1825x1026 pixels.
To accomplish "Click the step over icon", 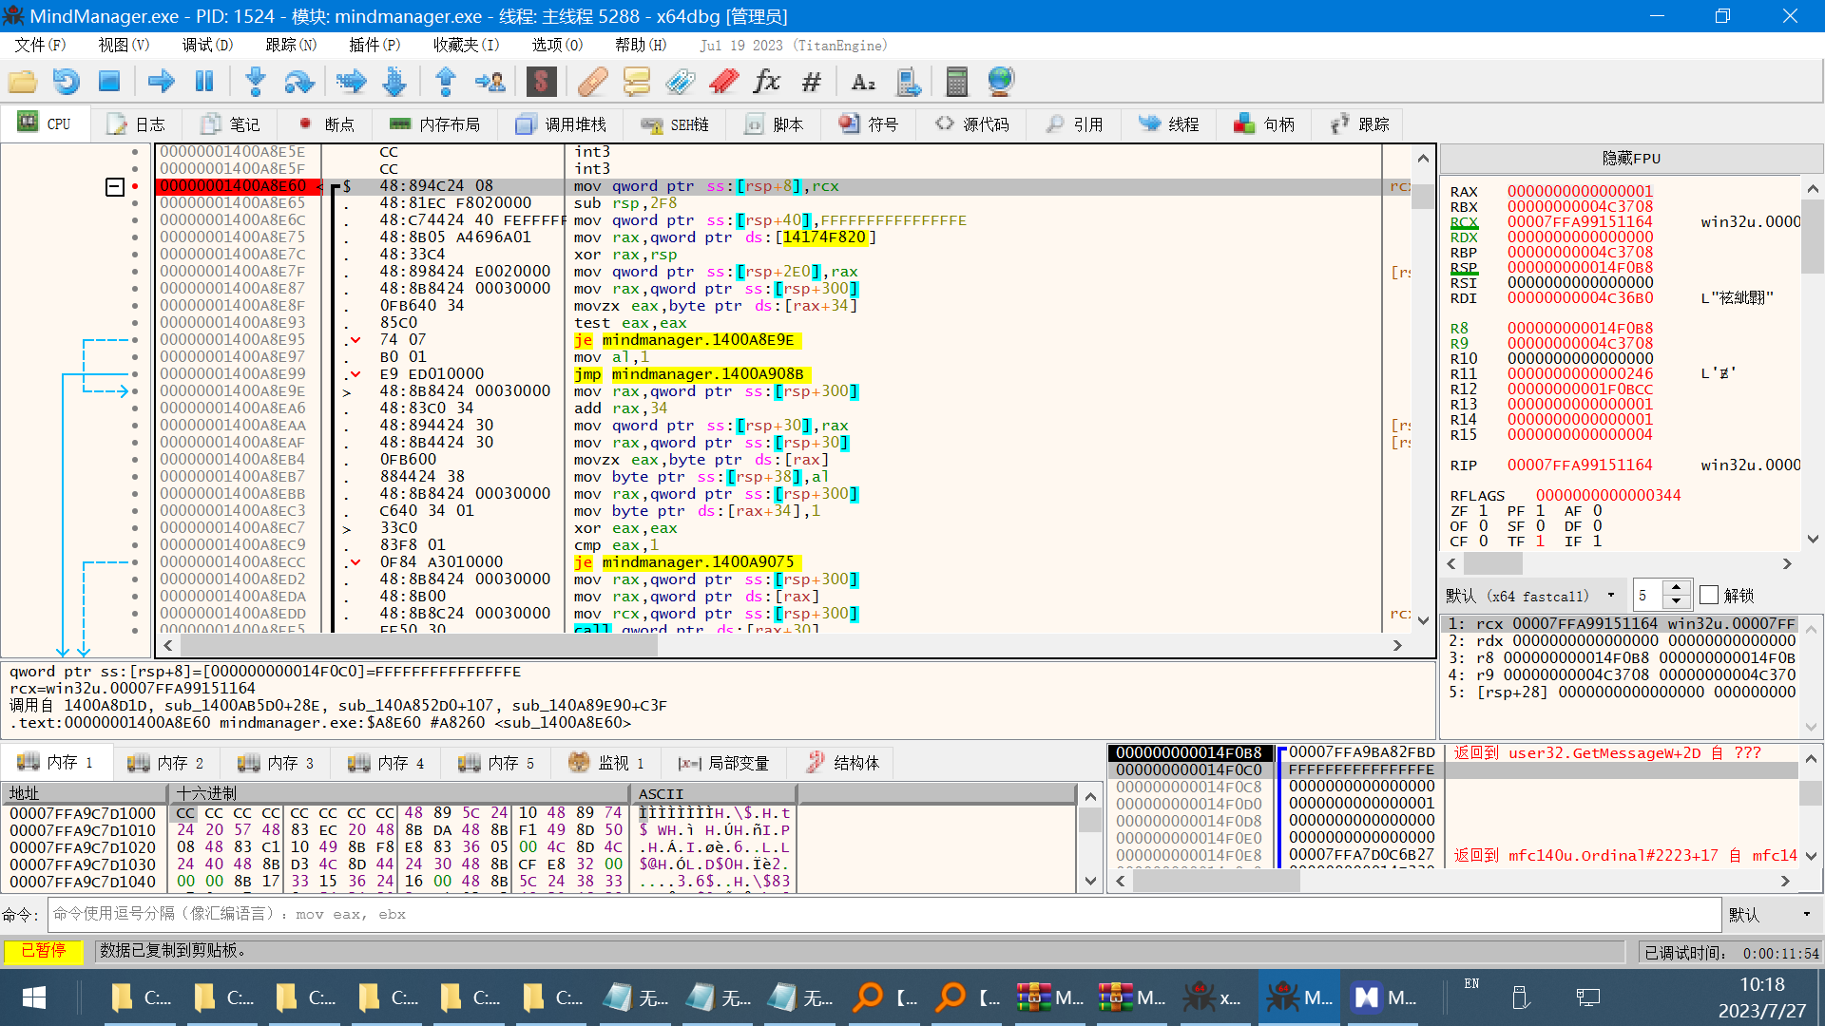I will click(x=298, y=82).
